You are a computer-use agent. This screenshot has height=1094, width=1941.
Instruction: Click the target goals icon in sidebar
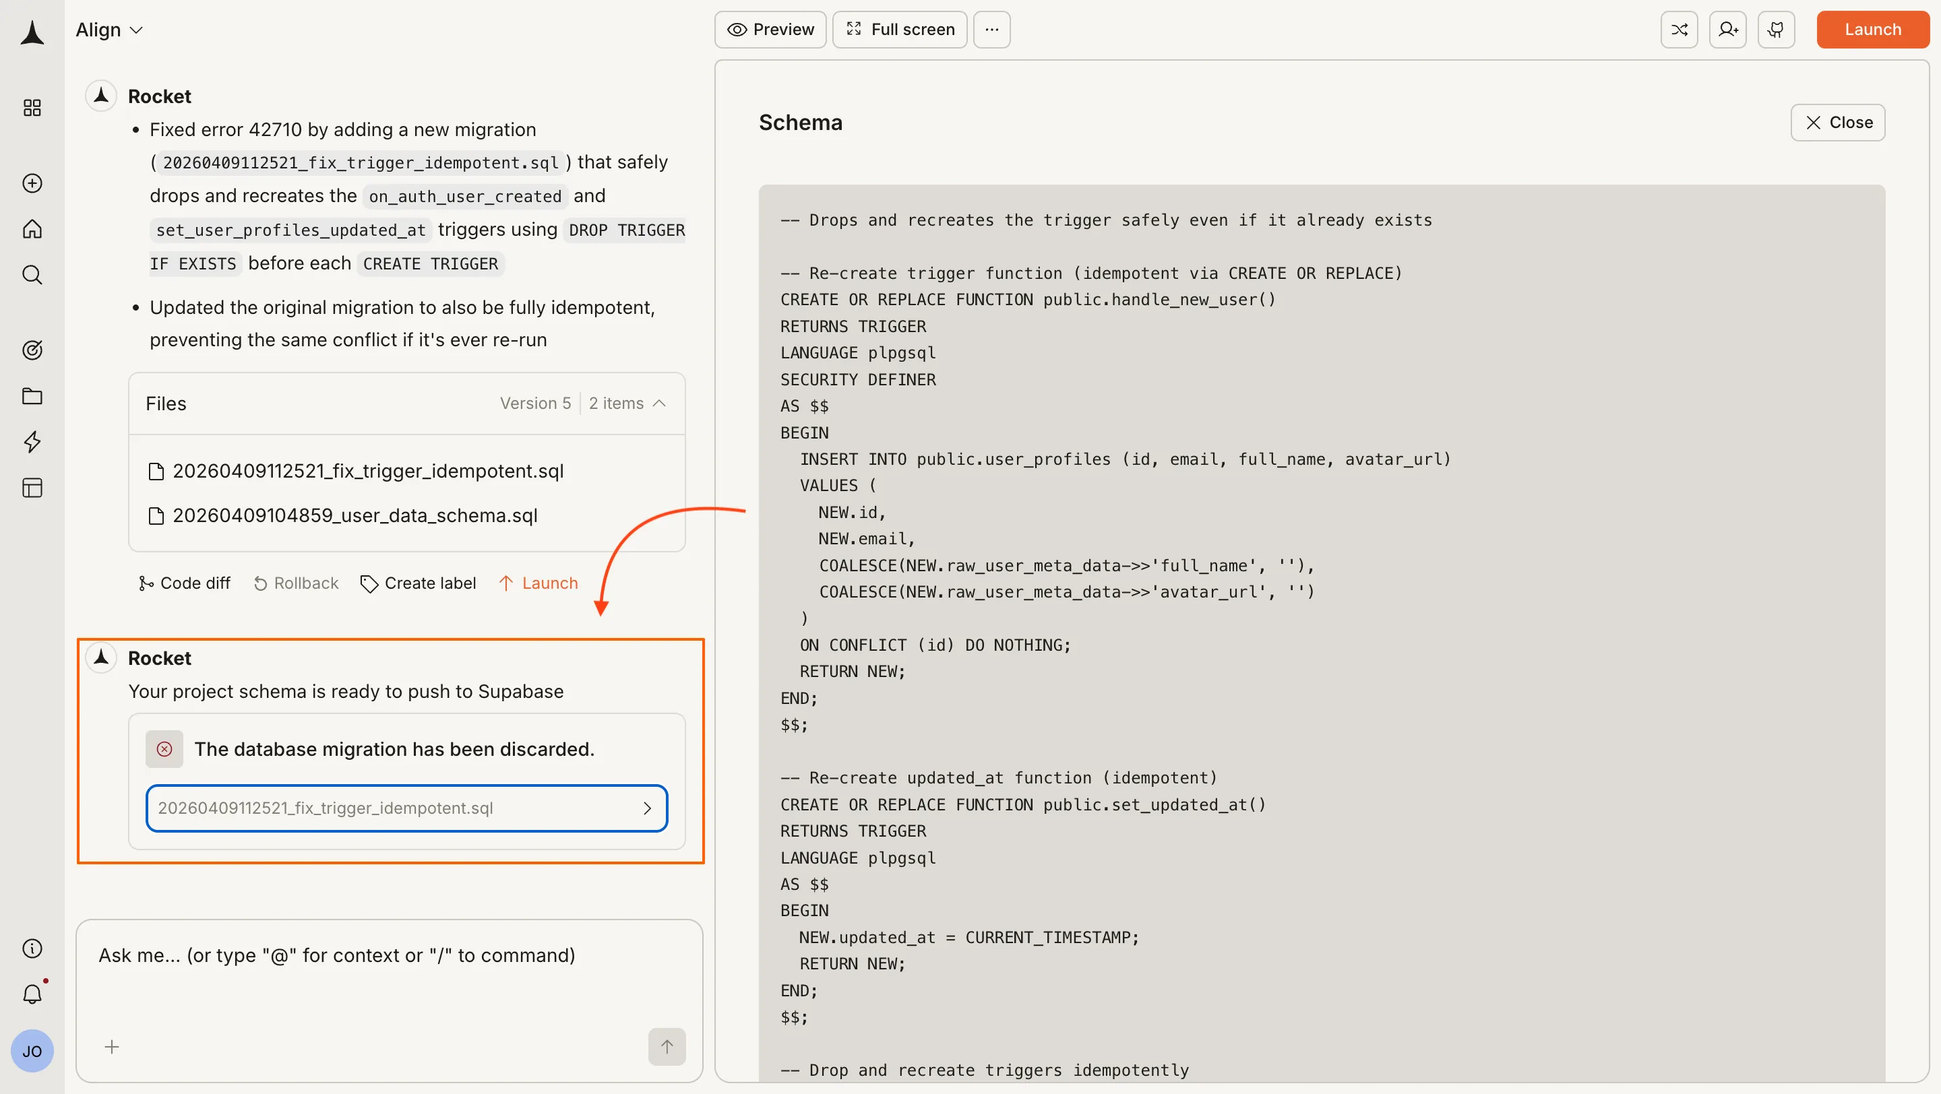coord(32,350)
